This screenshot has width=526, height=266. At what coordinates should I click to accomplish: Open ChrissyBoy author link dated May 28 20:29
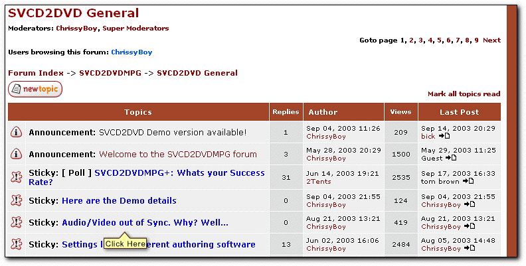click(x=326, y=158)
